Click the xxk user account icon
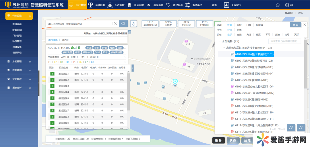The width and height of the screenshot is (310, 147). (287, 5)
